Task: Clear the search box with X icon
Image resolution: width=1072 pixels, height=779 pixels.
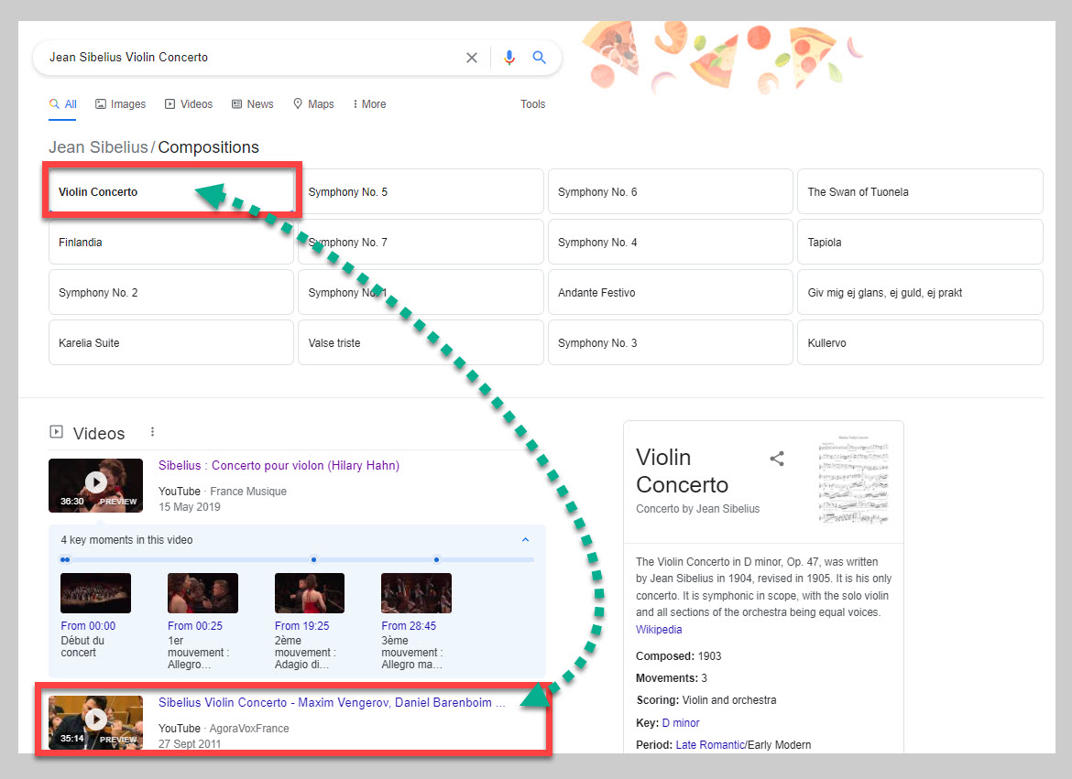Action: click(x=472, y=58)
